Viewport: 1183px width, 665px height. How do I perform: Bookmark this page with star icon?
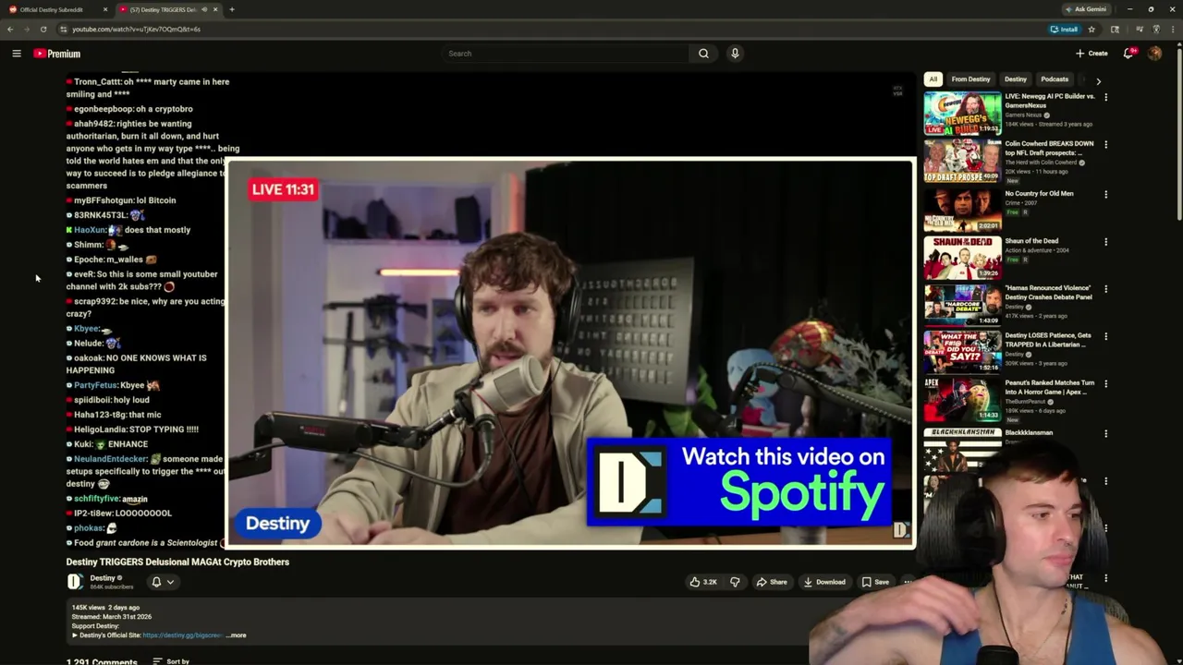tap(1092, 29)
